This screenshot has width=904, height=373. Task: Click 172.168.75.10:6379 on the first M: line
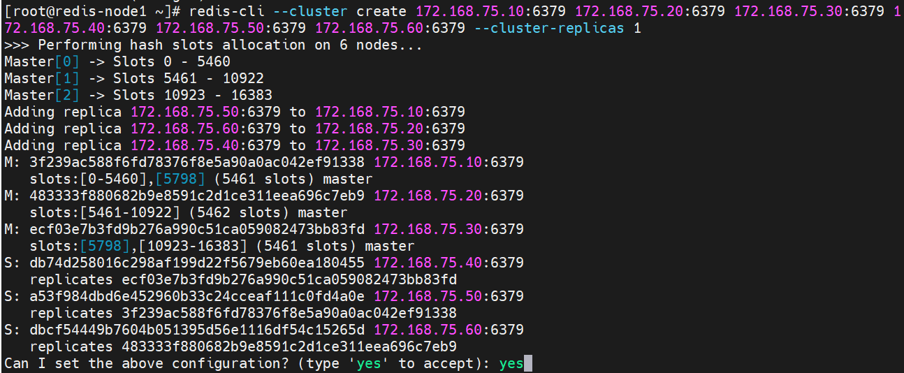pyautogui.click(x=449, y=162)
